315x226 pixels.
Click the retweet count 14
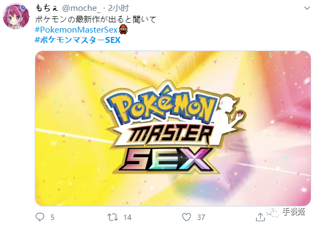coord(127,217)
